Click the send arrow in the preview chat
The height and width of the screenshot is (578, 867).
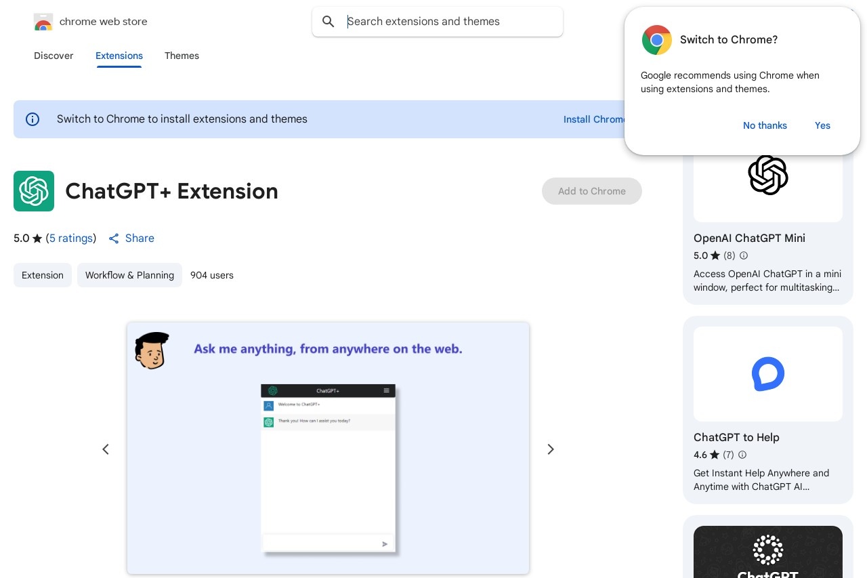(x=385, y=543)
